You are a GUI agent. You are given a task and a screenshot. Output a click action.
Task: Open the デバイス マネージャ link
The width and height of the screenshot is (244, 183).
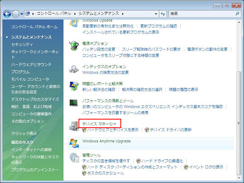99,123
